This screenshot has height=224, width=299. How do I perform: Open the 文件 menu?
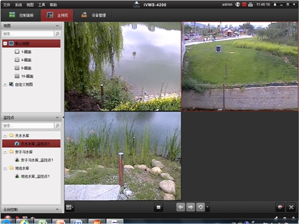[6, 5]
